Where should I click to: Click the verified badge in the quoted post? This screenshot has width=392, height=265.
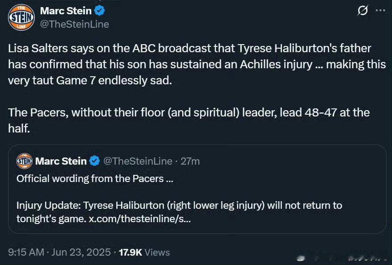click(x=94, y=161)
